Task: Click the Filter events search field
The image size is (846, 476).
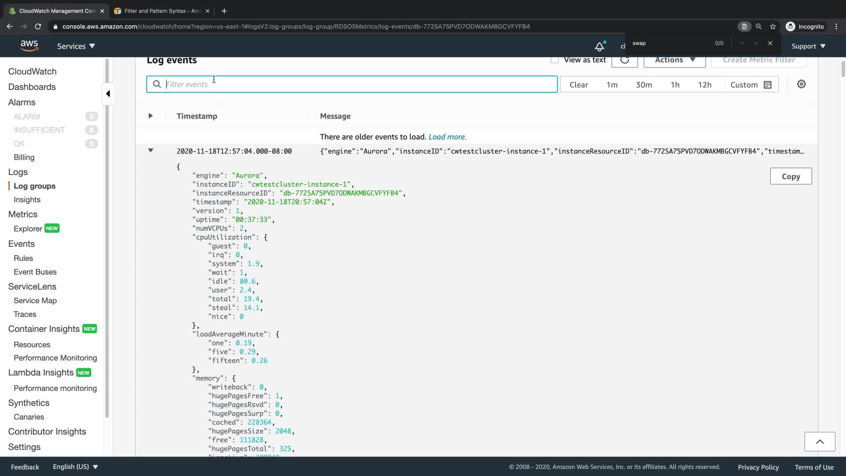Action: (352, 84)
